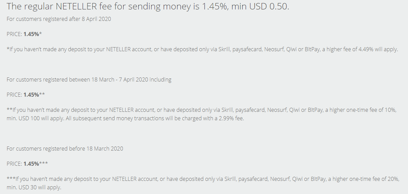Click the bold 1.45% in the first price

coord(31,34)
